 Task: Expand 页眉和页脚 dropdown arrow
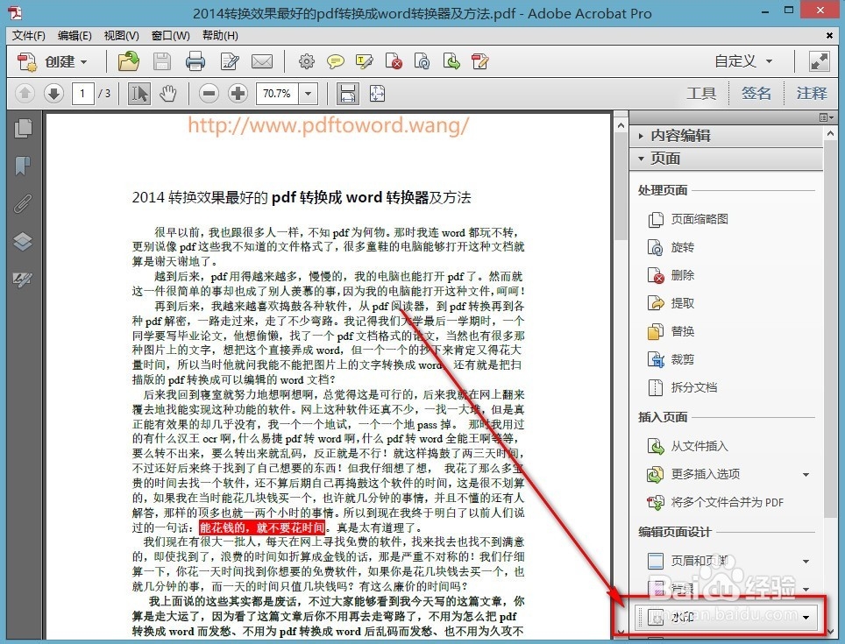(806, 561)
